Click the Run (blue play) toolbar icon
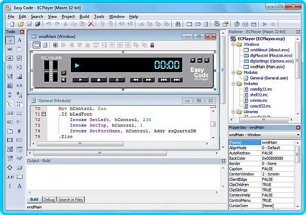 [265, 24]
